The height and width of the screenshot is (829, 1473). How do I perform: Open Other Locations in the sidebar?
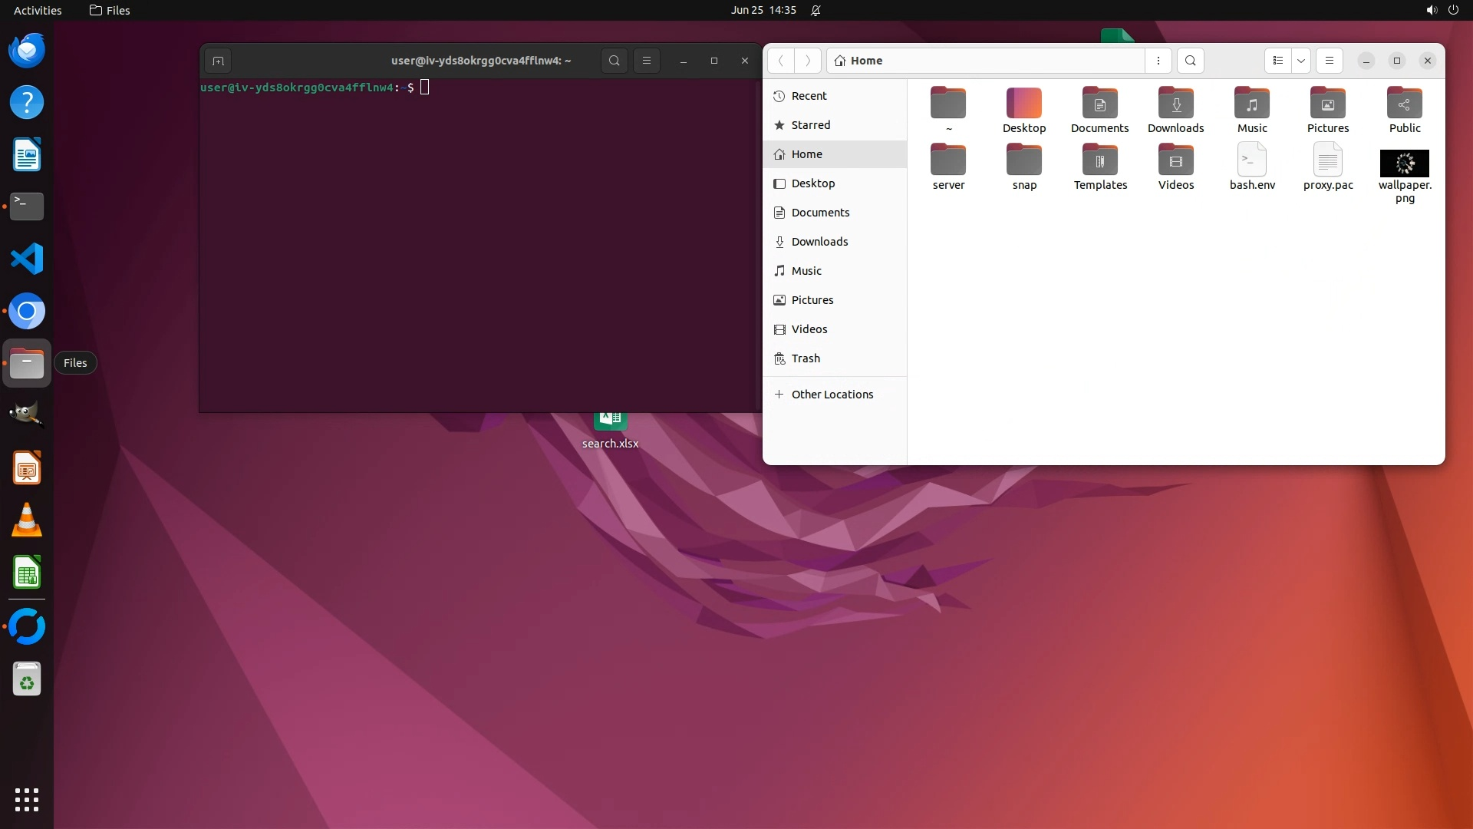point(832,395)
